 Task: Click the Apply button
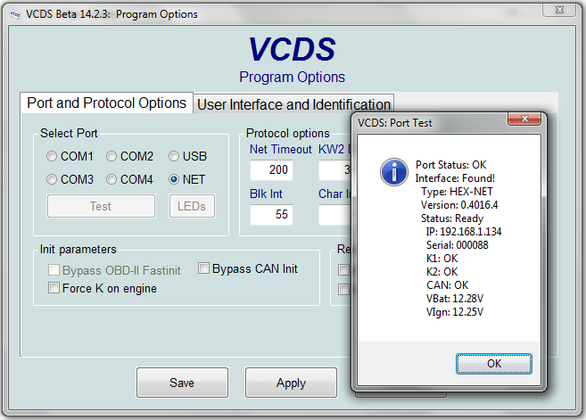coord(291,383)
